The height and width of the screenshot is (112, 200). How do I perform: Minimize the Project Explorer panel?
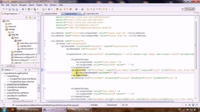[35, 13]
